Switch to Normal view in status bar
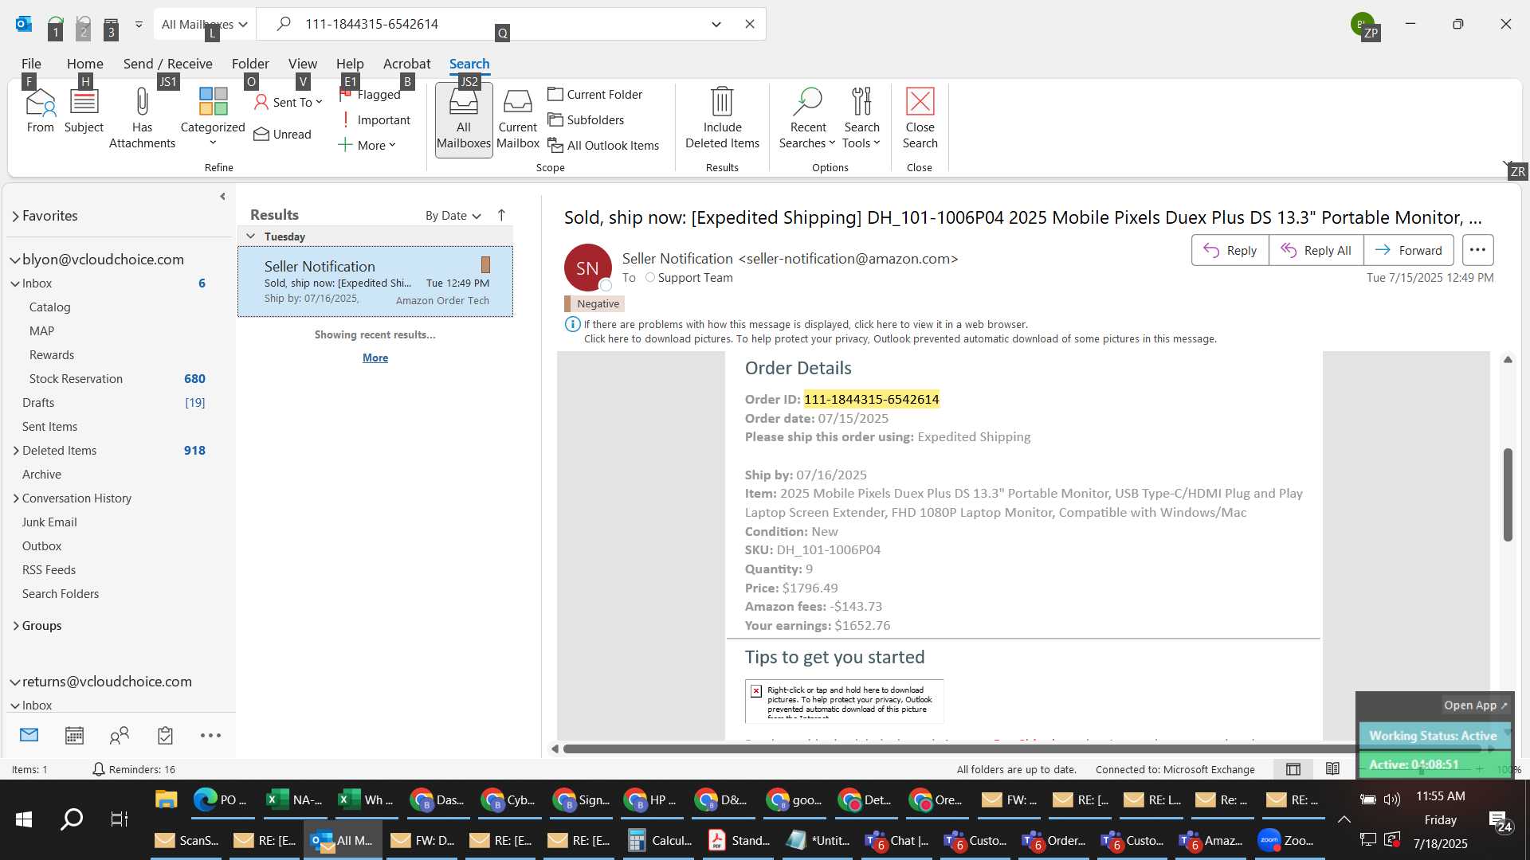 click(1293, 769)
